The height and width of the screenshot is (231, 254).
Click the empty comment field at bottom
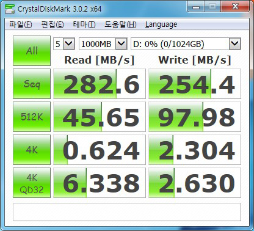click(127, 212)
